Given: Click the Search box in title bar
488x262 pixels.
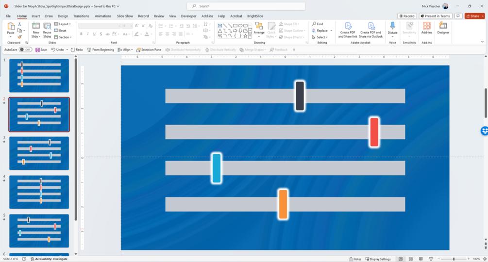Looking at the screenshot, I should coord(246,6).
